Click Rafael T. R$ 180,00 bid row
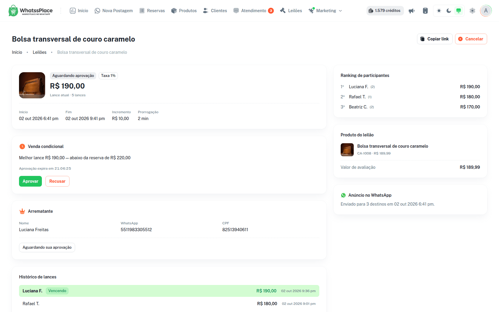Screen dimensions: 499x312 tap(169, 304)
